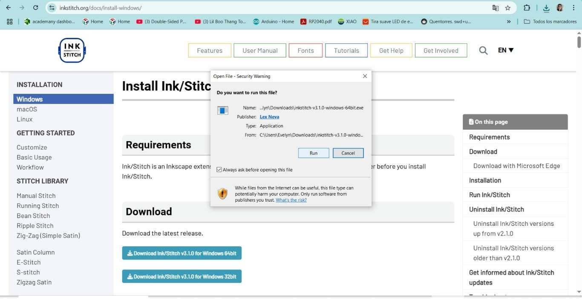This screenshot has width=582, height=299.
Task: Open the academany dashboard bookmark
Action: click(x=49, y=21)
